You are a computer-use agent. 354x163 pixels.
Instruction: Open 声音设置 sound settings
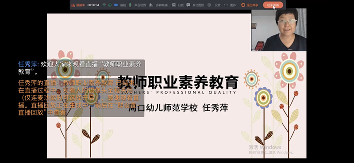tap(140, 5)
